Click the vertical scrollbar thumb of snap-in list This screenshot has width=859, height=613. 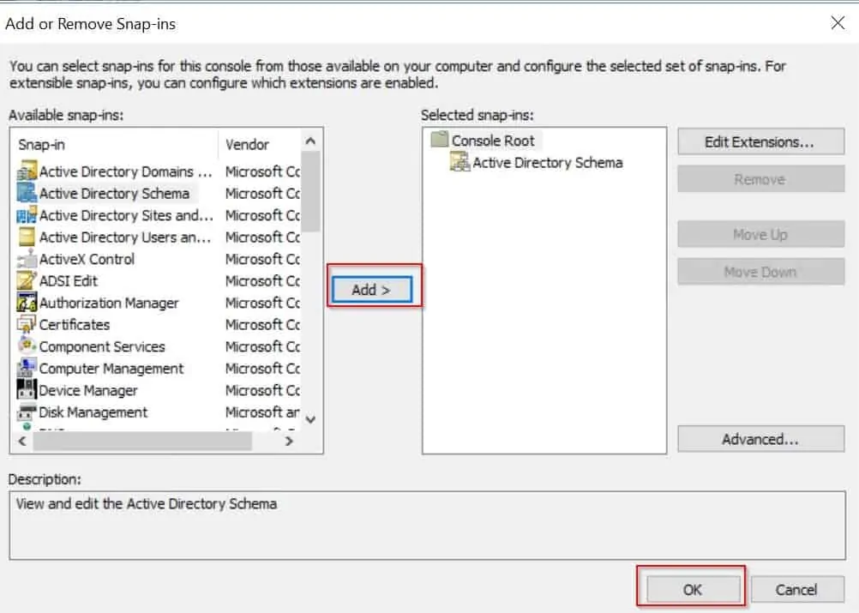coord(310,191)
